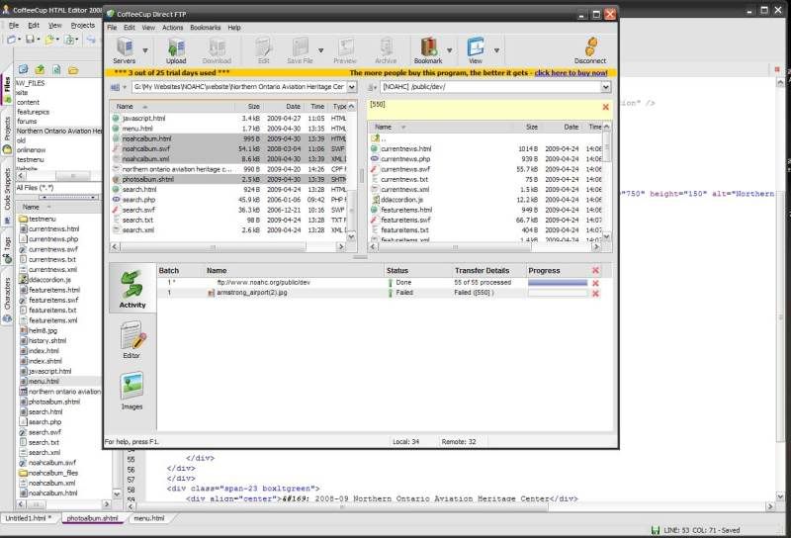Click the parent folder (..) icon in the remote list
The height and width of the screenshot is (538, 791).
(376, 137)
